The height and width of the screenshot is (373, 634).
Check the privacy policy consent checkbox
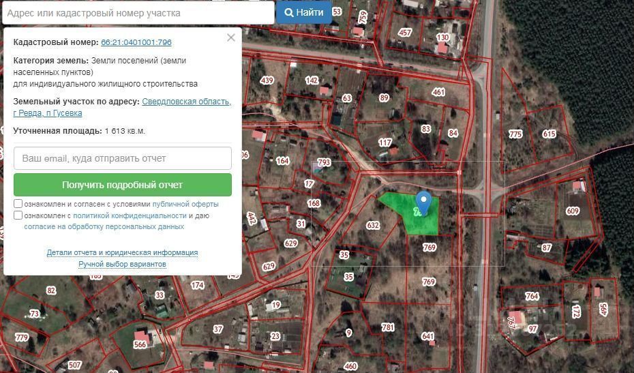tap(18, 215)
